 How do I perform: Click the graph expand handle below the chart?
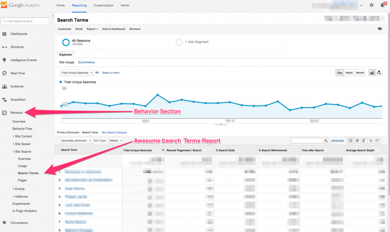click(x=221, y=124)
